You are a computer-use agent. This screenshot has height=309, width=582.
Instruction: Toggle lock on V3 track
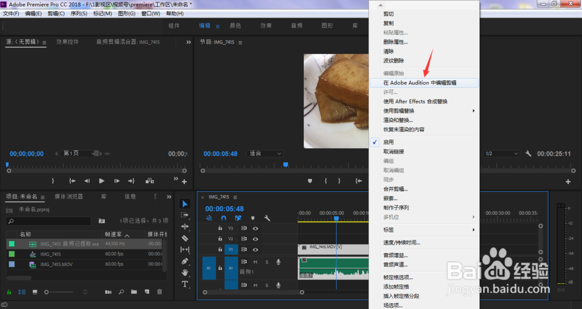point(220,228)
